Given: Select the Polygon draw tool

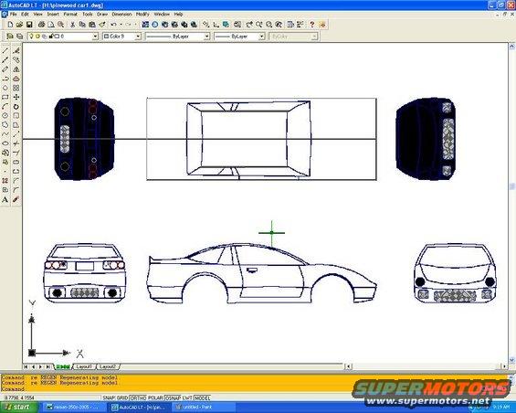Looking at the screenshot, I should point(5,88).
